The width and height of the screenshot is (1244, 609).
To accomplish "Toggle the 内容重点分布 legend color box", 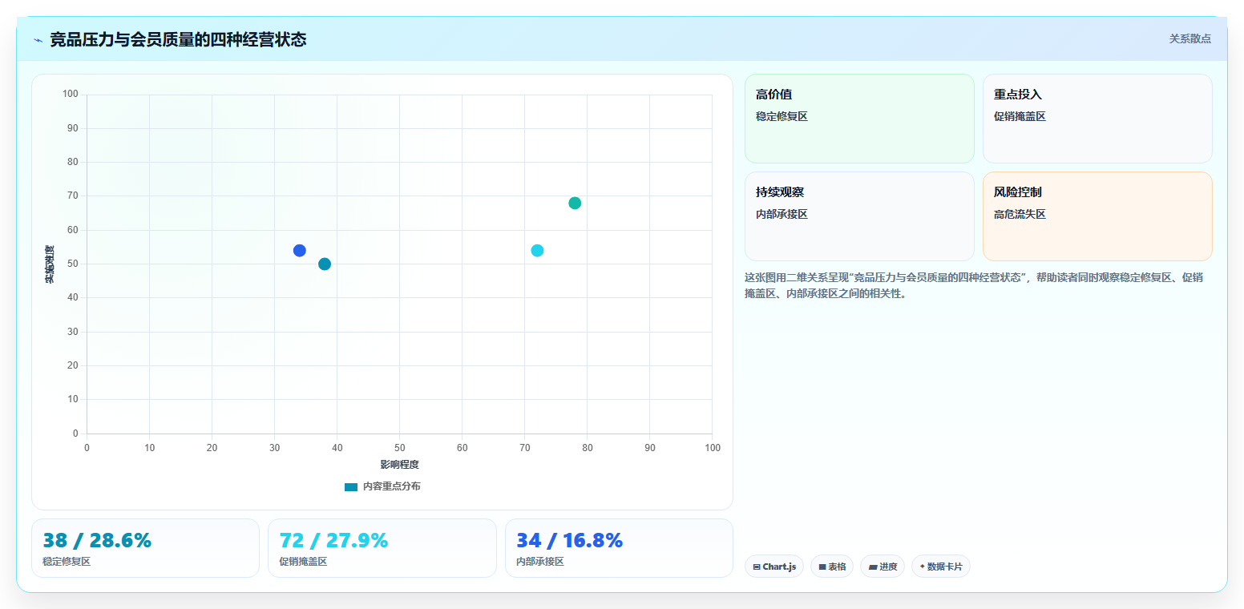I will coord(351,487).
